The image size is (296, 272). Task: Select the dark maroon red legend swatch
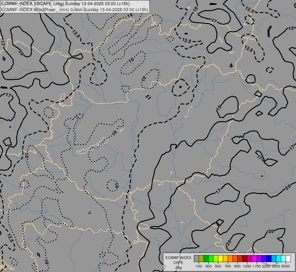tap(245, 258)
